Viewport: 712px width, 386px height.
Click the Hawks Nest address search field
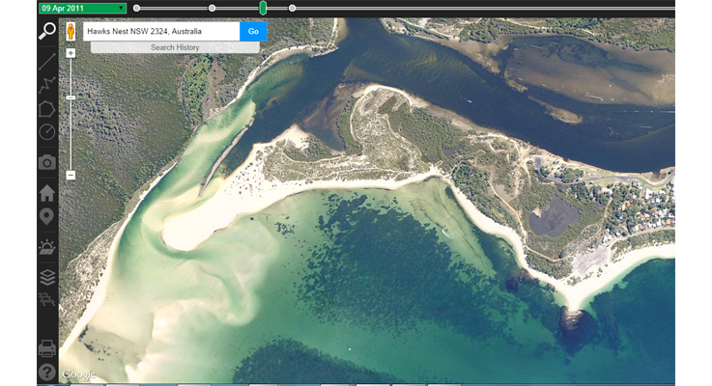tap(160, 32)
